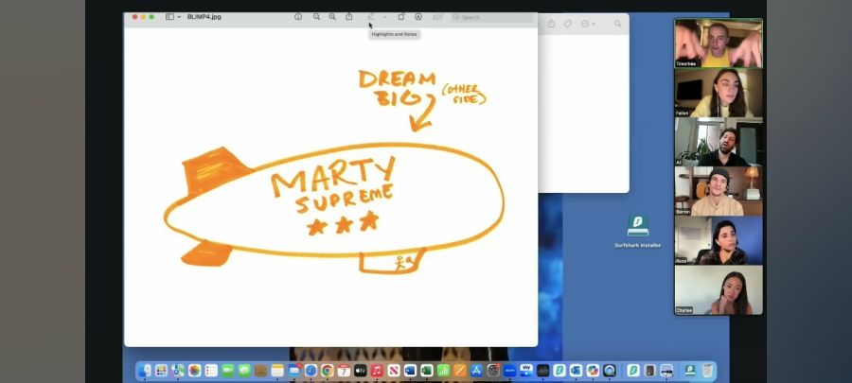Open Finder from the Dock
The image size is (852, 383).
[x=145, y=371]
